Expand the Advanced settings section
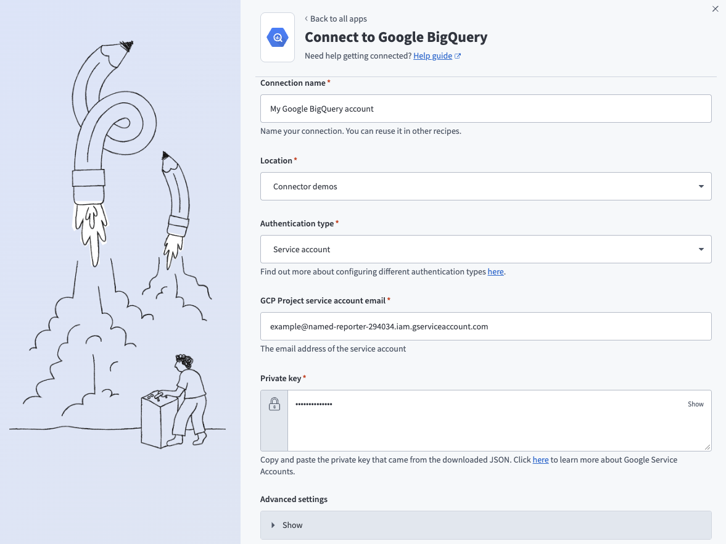 click(292, 525)
